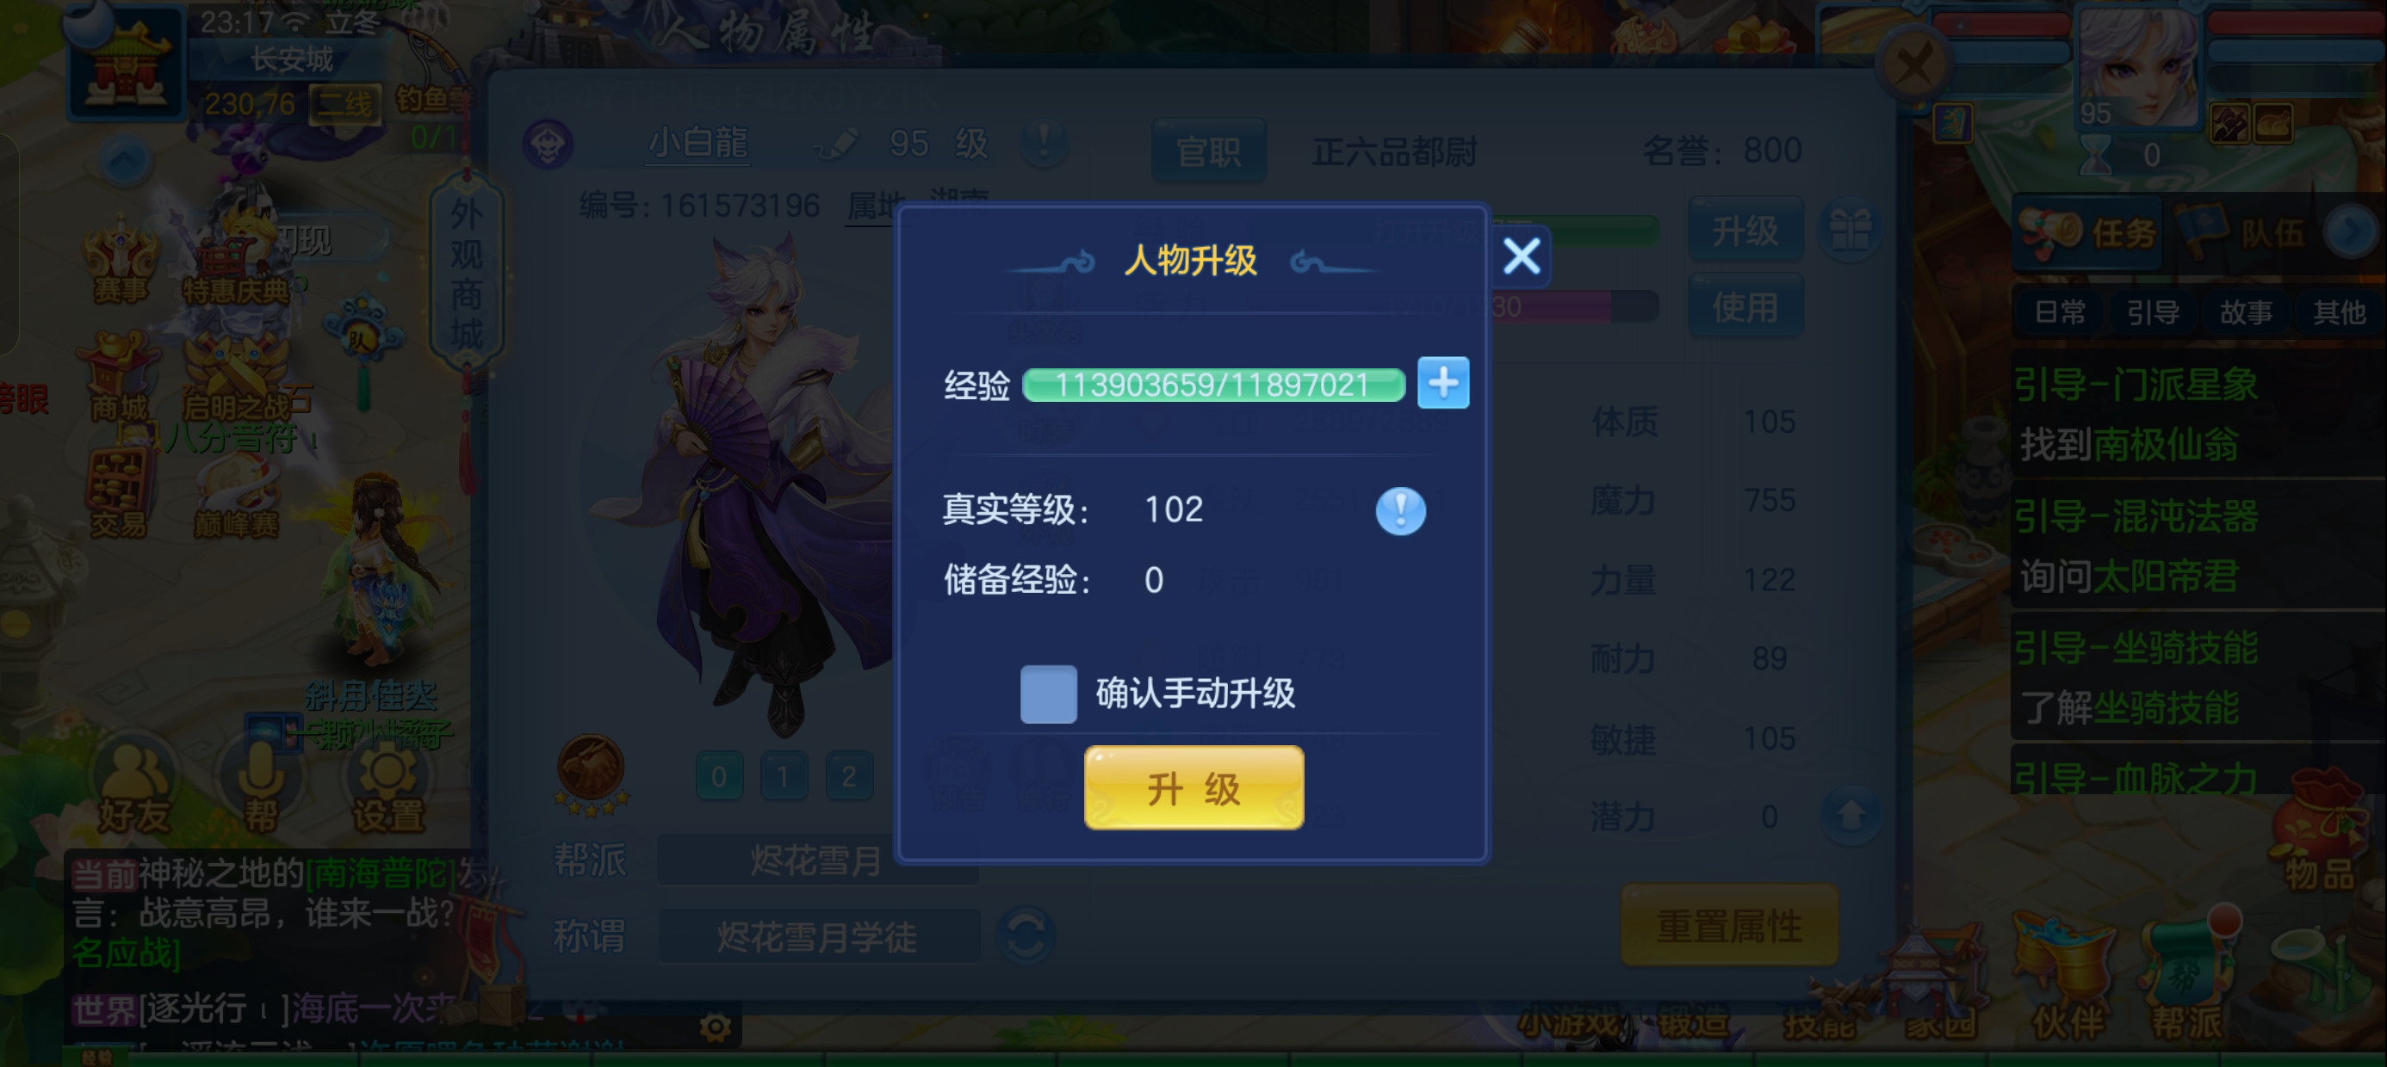2387x1067 pixels.
Task: Switch to the 日常 task tab
Action: click(x=2059, y=312)
